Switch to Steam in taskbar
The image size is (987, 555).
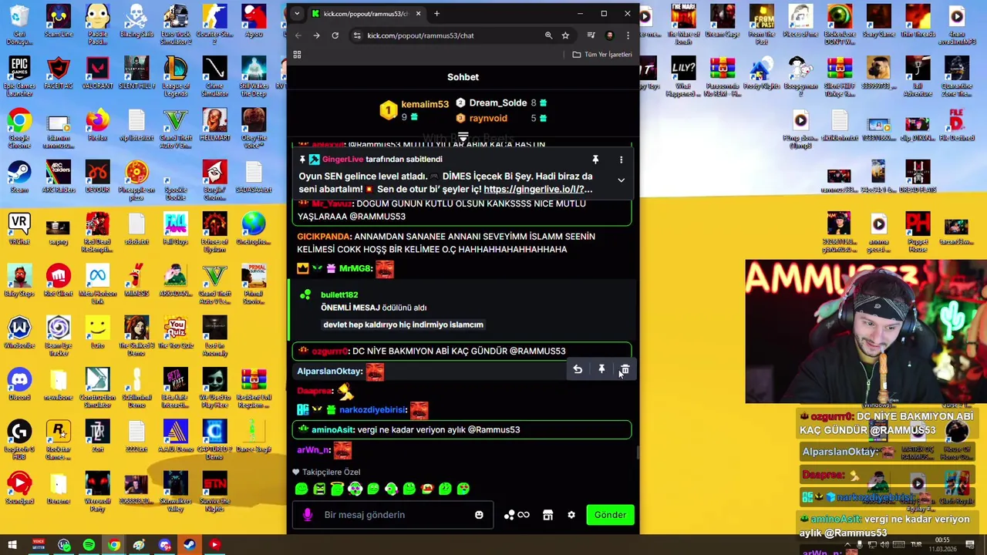click(190, 545)
